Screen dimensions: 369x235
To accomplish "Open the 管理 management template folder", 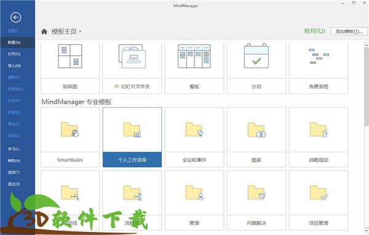I will (194, 201).
